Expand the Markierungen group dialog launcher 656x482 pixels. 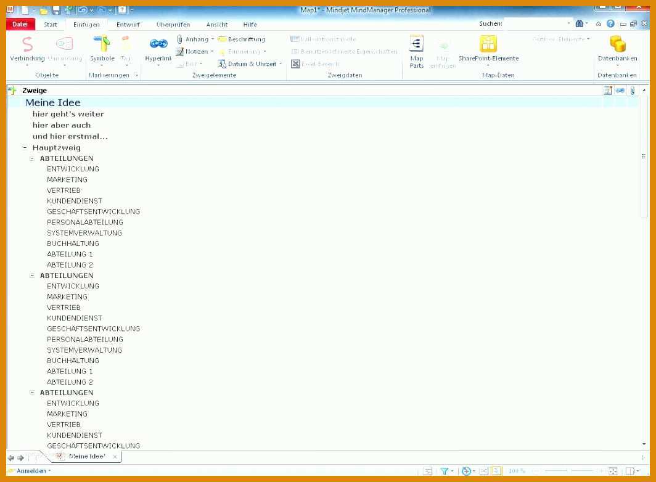[136, 75]
